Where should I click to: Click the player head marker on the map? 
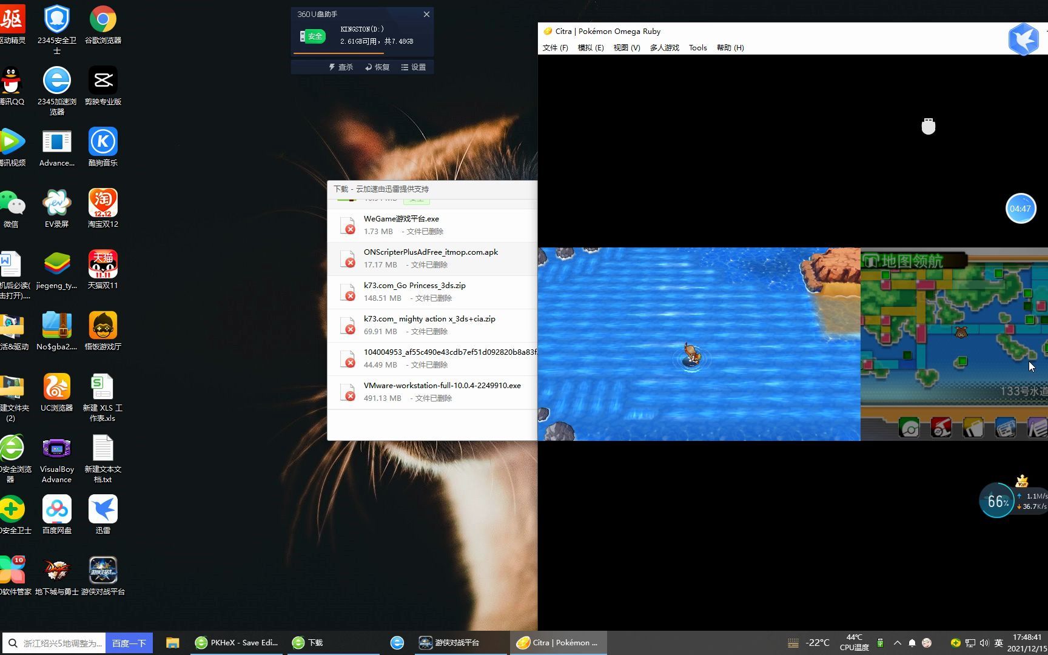point(961,332)
